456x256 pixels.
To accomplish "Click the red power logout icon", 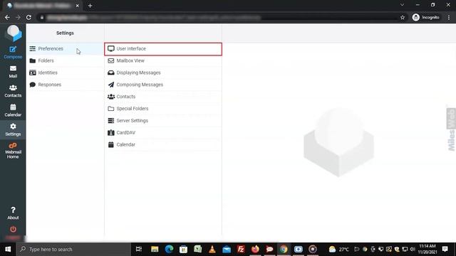I will (13, 229).
